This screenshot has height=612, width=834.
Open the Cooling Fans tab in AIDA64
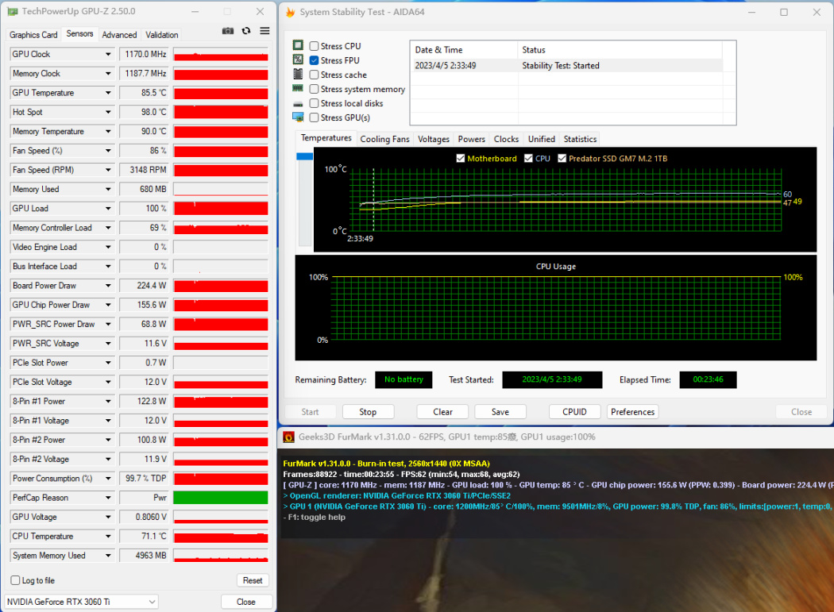[x=384, y=139]
